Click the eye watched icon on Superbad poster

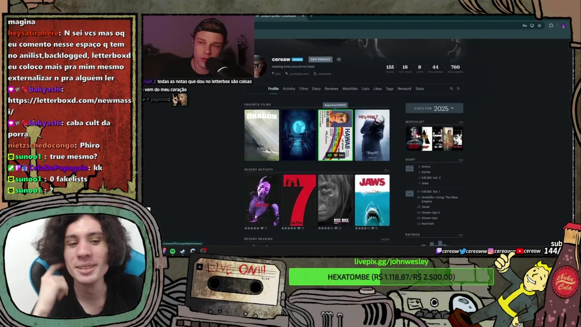[330, 155]
